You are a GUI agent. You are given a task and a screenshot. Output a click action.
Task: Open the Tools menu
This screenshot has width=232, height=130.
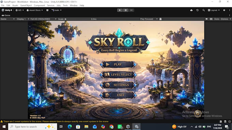click(65, 5)
